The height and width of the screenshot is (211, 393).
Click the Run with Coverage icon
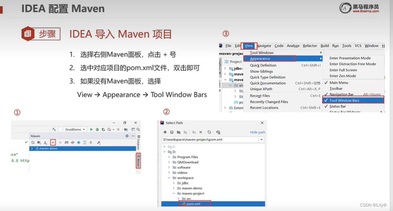(103, 129)
